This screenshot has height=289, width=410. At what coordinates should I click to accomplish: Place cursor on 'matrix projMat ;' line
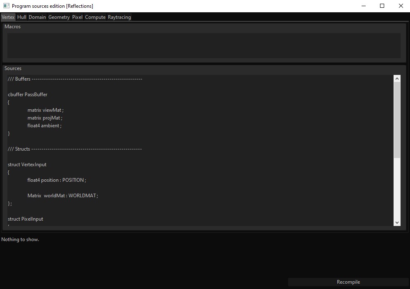click(45, 118)
